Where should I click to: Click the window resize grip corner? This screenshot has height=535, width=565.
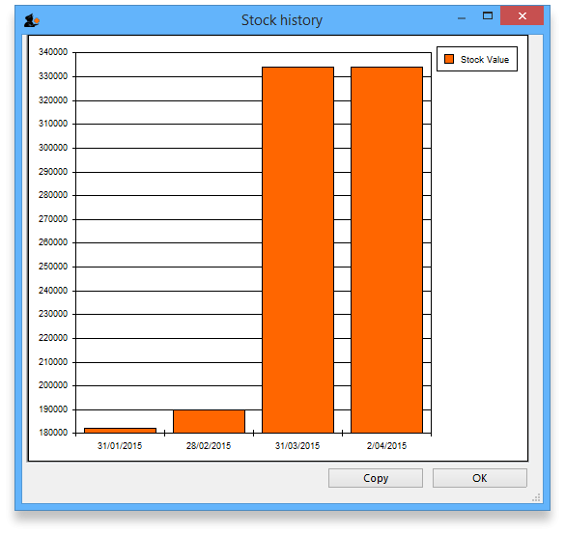[x=536, y=497]
